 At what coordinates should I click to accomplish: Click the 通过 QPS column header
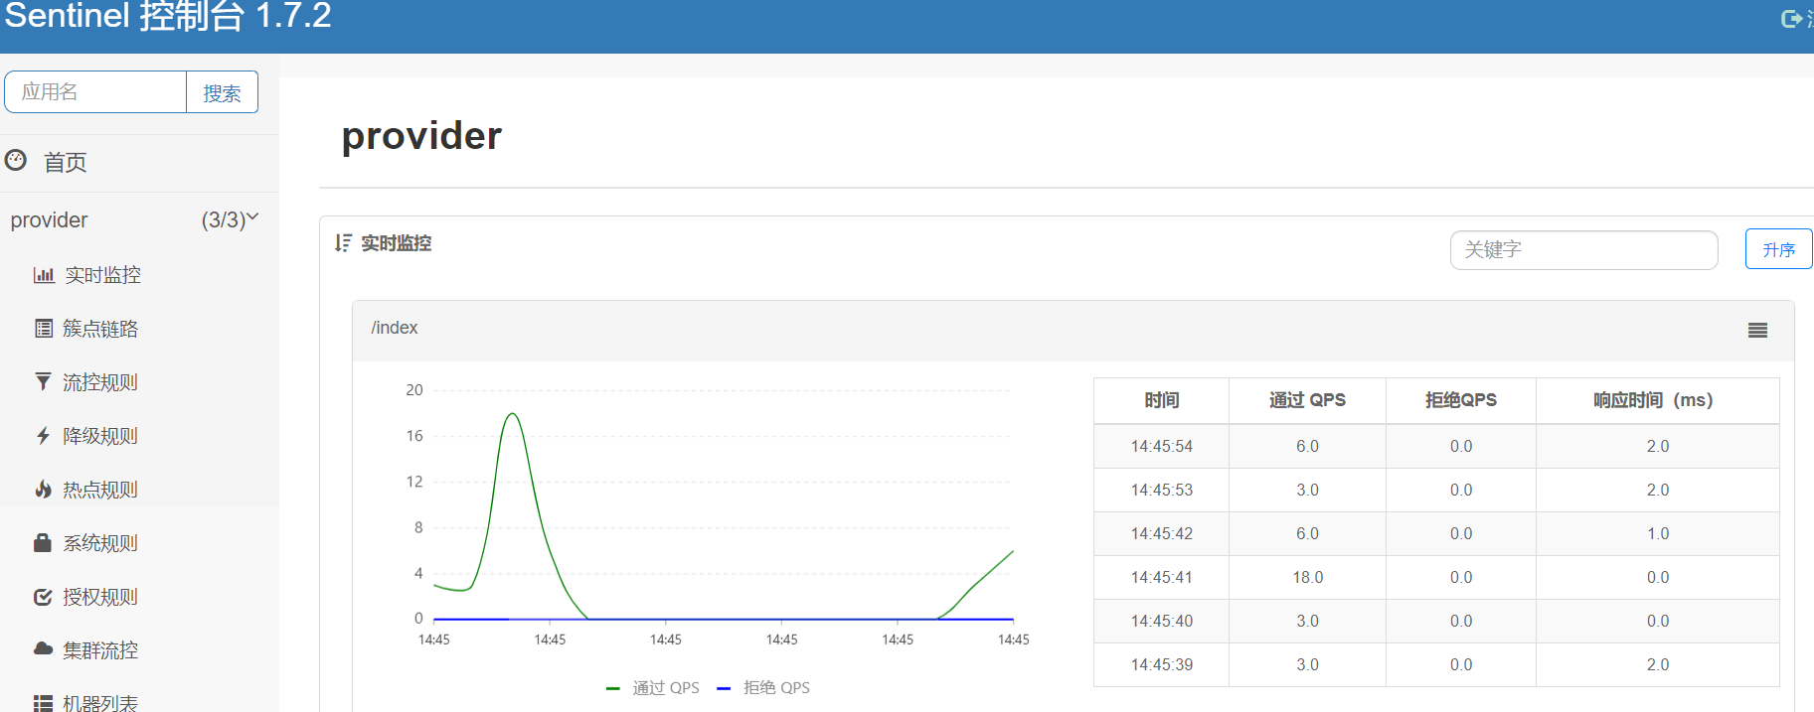(1307, 400)
